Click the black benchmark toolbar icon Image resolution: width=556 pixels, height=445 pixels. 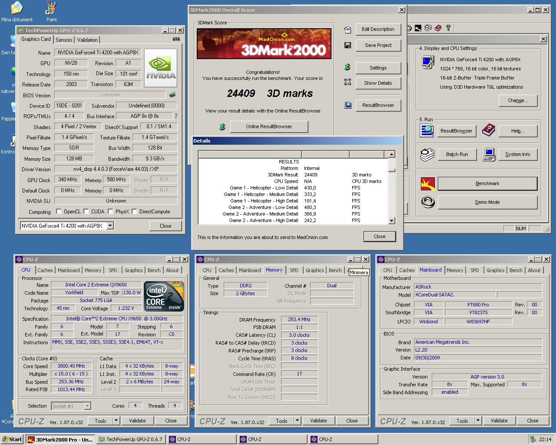[418, 28]
